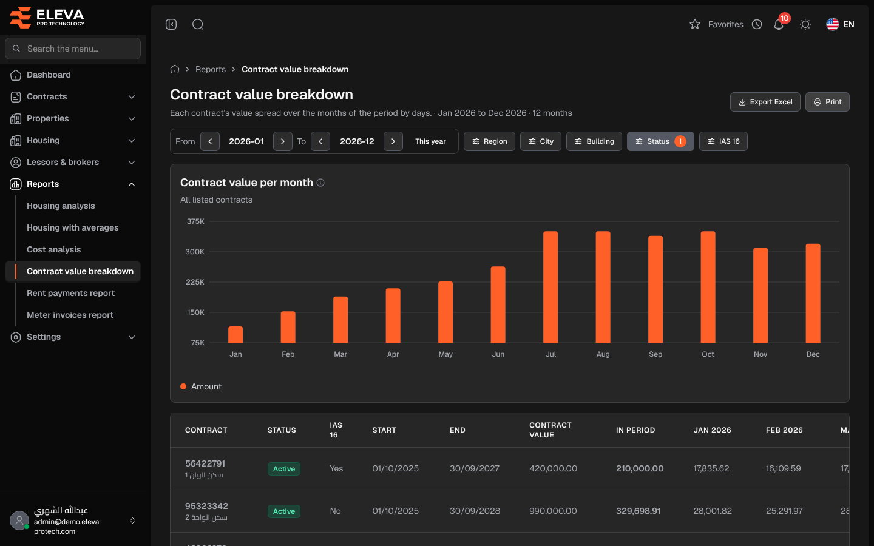Open the Building filter
Screen dimensions: 874x546
594,141
